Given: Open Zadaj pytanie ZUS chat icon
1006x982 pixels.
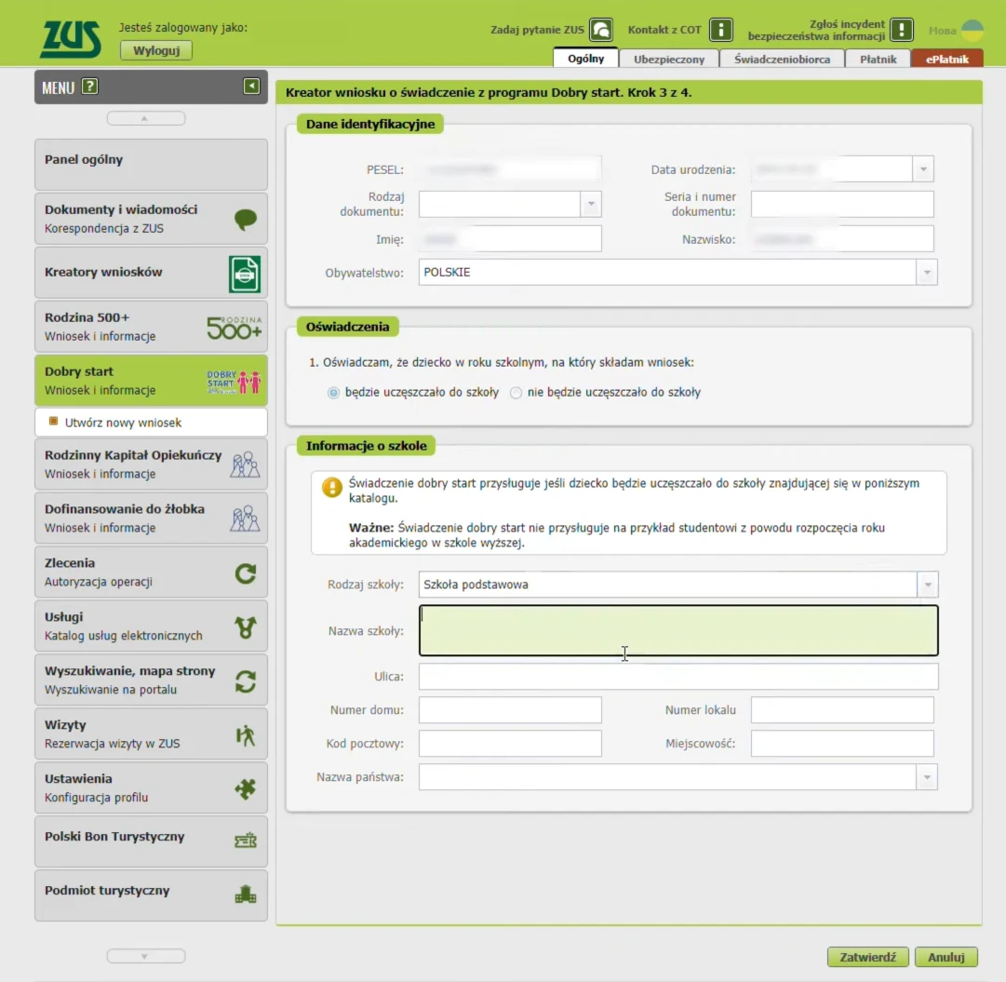Looking at the screenshot, I should 601,29.
